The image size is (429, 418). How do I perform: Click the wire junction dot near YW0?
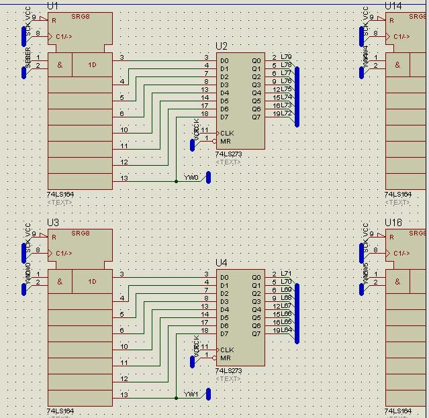point(176,181)
